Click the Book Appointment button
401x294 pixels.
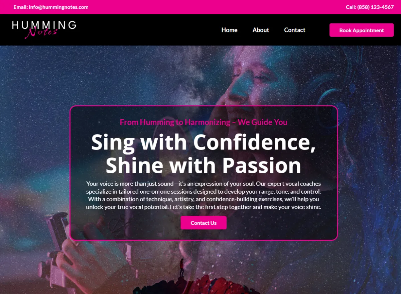(362, 30)
